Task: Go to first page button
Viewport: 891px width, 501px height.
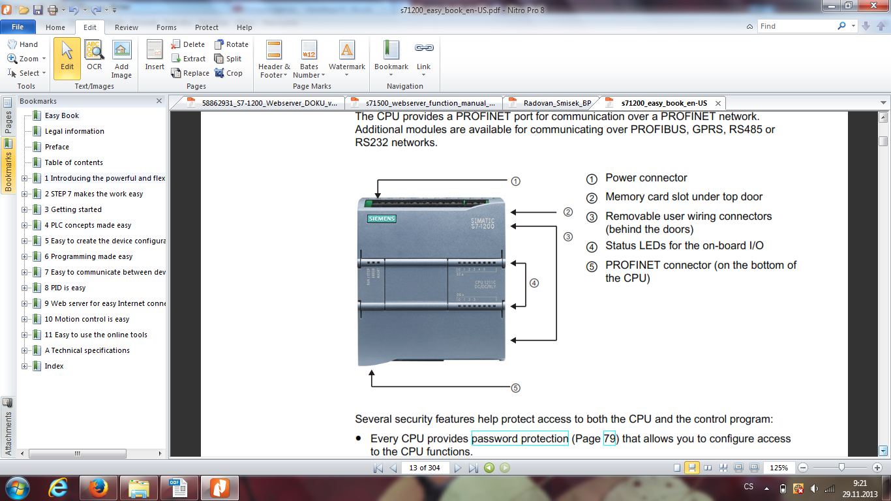Action: coord(378,468)
